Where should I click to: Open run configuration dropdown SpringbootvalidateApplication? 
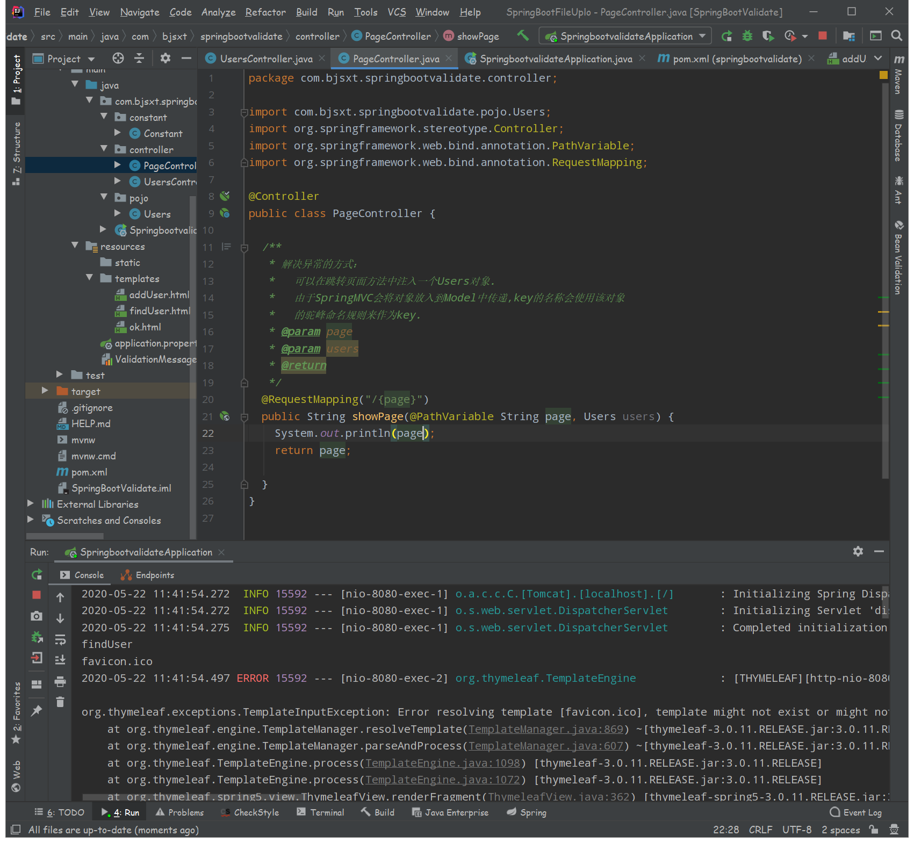click(625, 36)
